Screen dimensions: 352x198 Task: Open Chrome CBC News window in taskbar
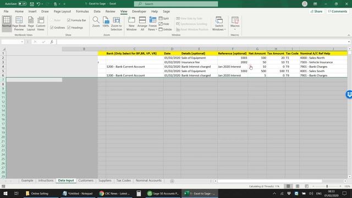pyautogui.click(x=115, y=193)
